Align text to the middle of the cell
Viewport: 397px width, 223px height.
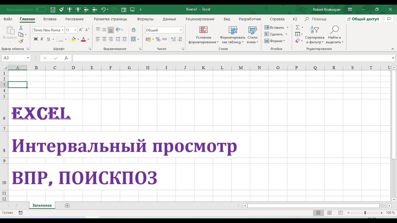pyautogui.click(x=104, y=30)
